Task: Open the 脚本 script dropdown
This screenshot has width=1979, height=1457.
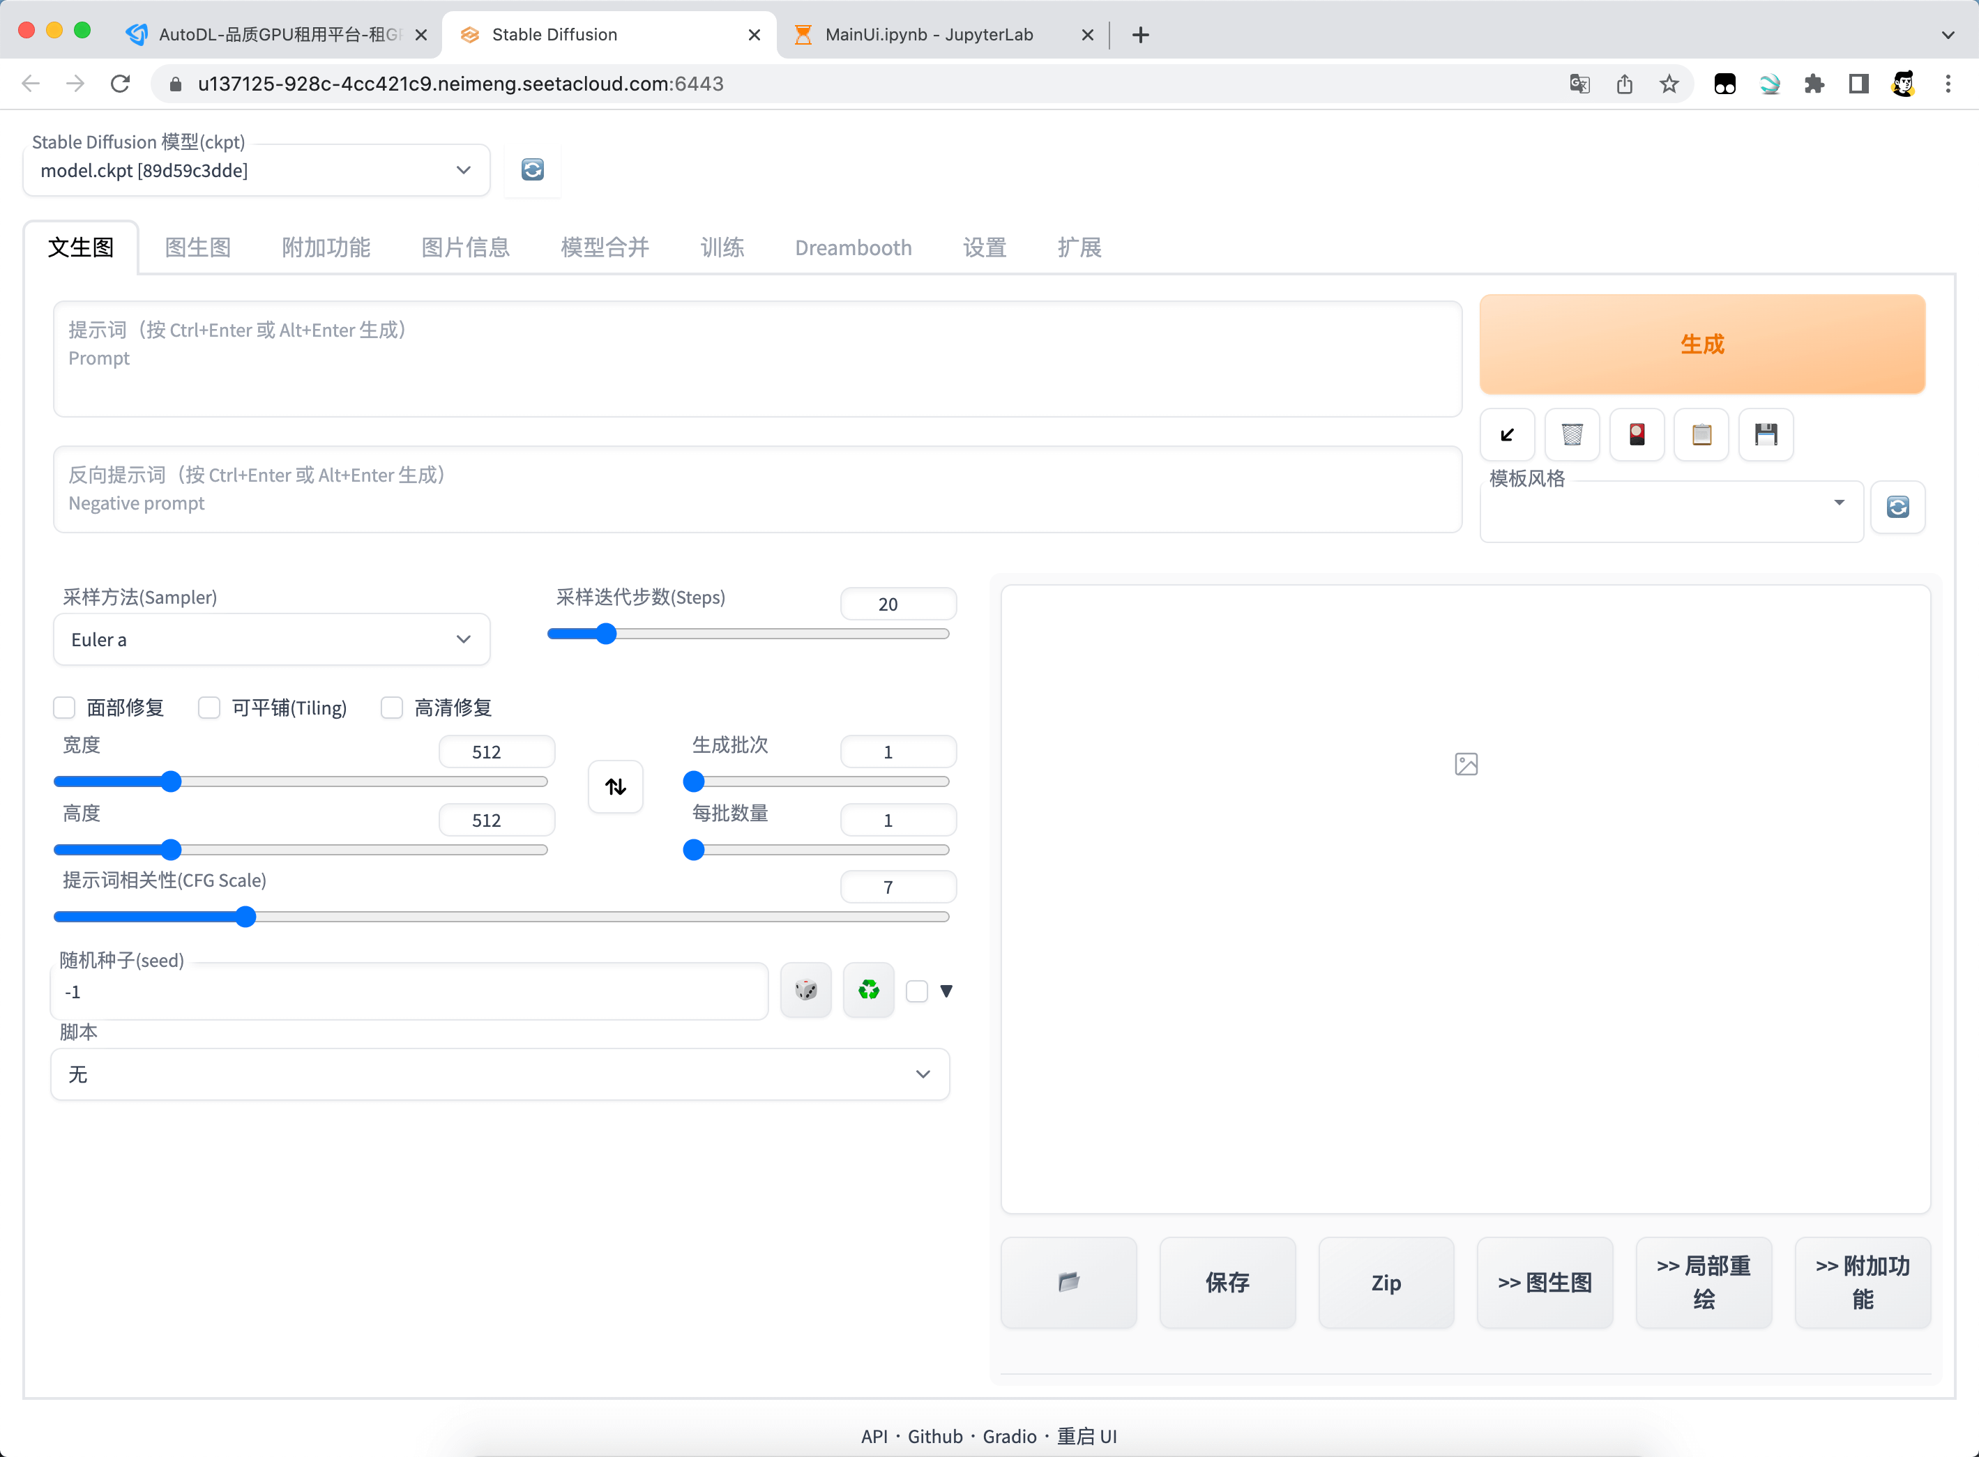Action: click(499, 1074)
